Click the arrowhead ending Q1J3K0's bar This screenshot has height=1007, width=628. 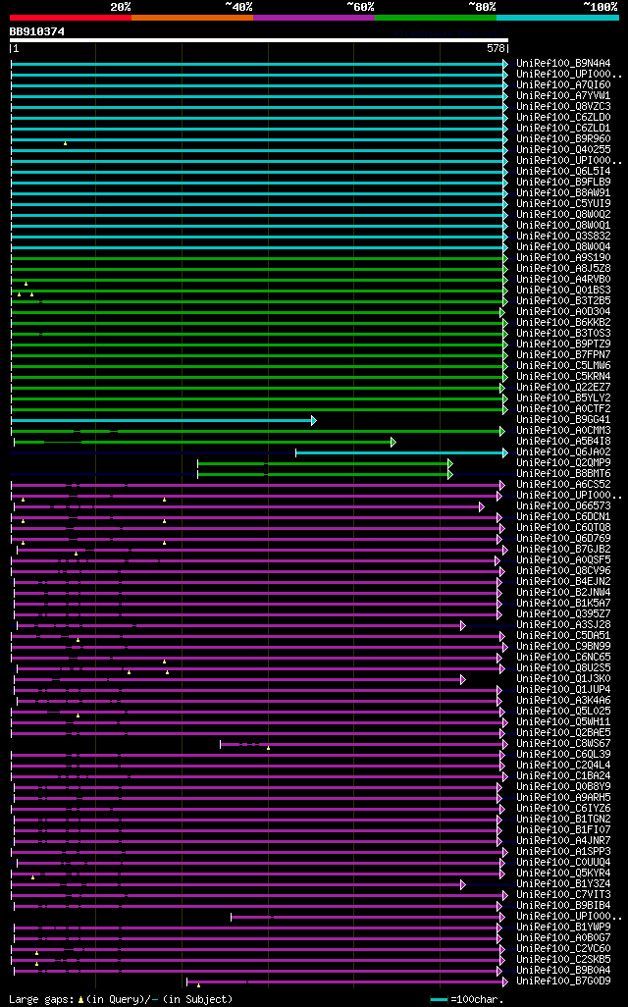(463, 679)
